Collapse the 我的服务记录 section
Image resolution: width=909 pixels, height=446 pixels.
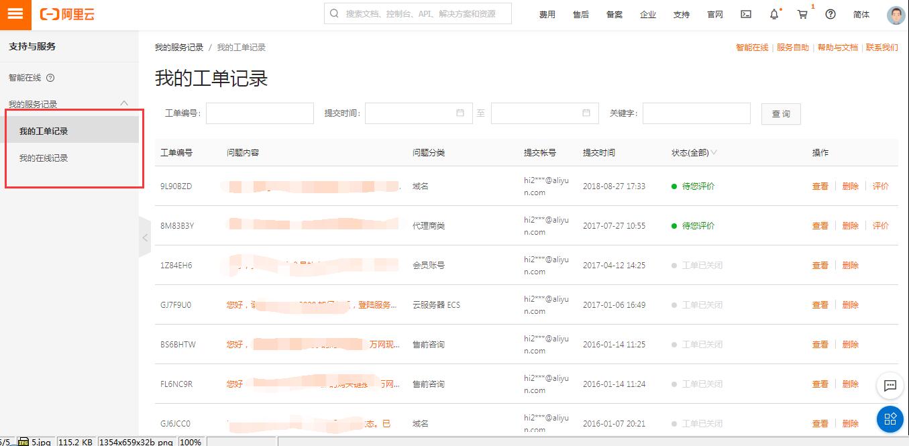tap(124, 103)
